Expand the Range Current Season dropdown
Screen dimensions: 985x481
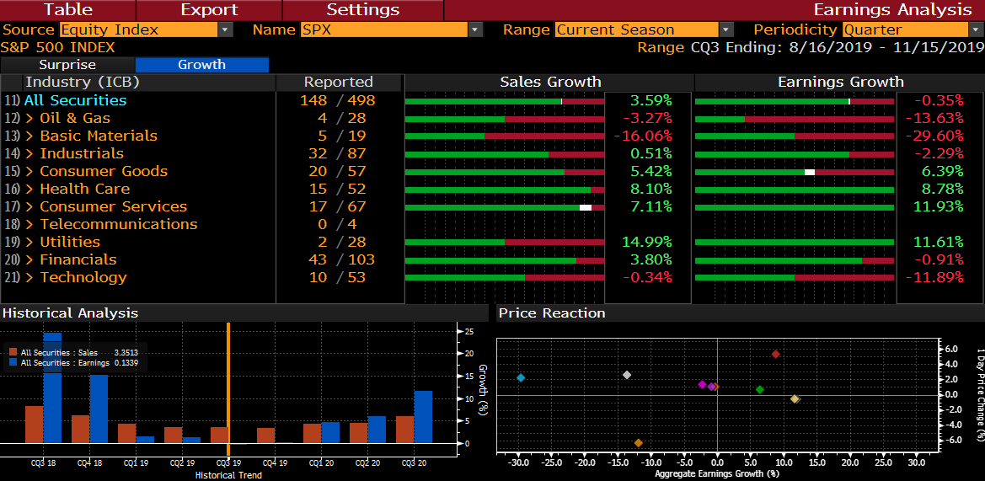click(726, 29)
